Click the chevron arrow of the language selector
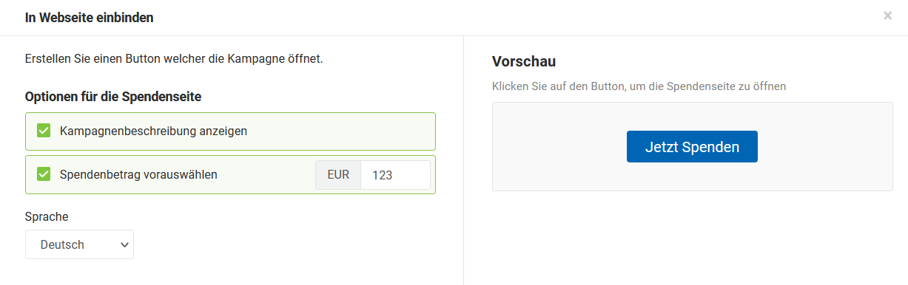 124,245
